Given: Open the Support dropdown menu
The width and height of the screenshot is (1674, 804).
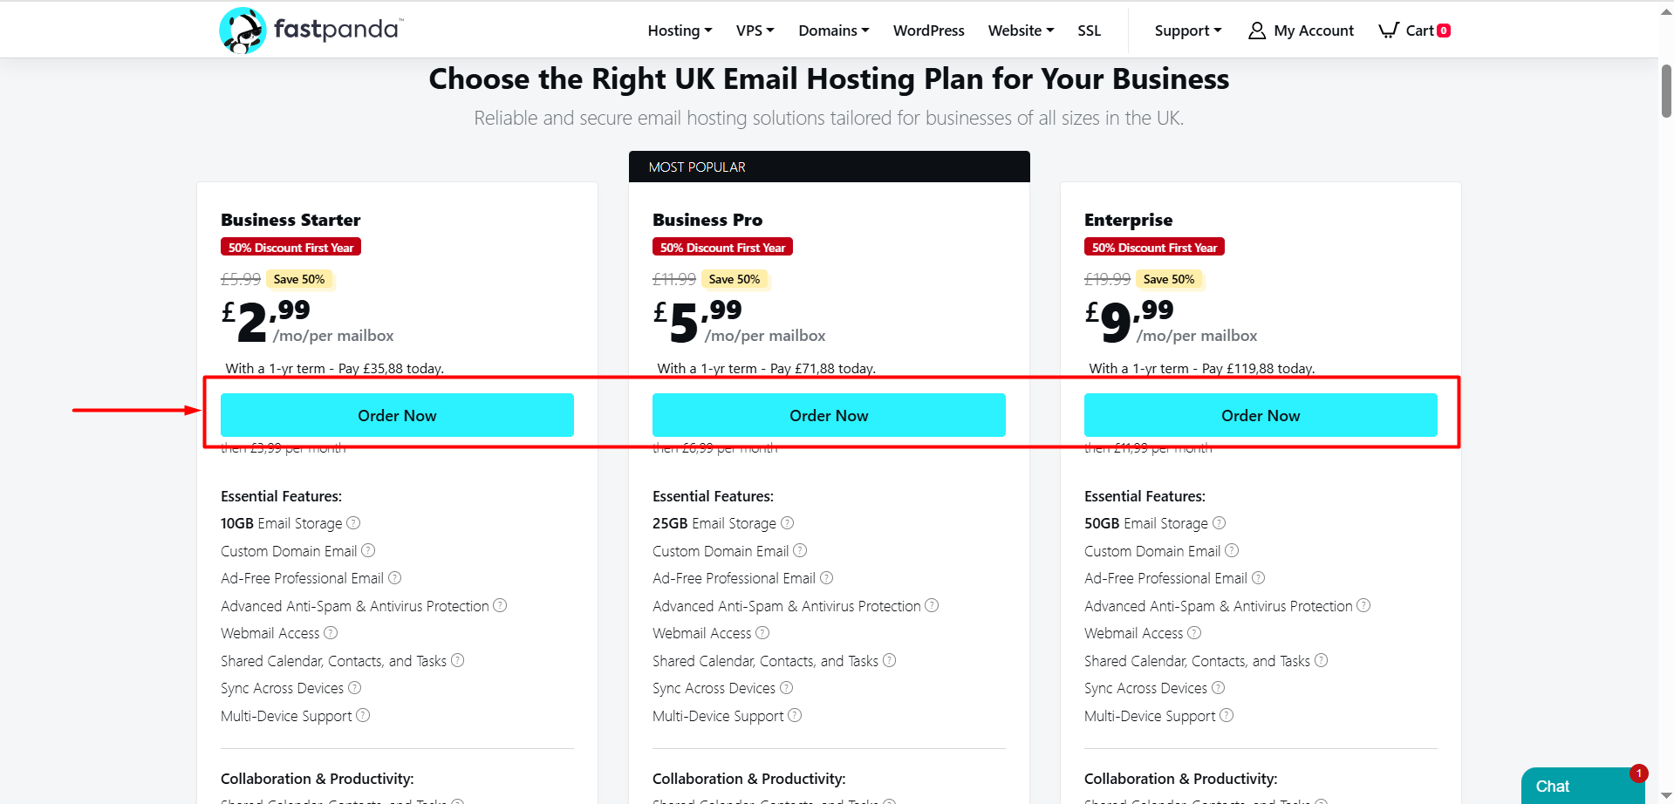Looking at the screenshot, I should click(x=1187, y=31).
